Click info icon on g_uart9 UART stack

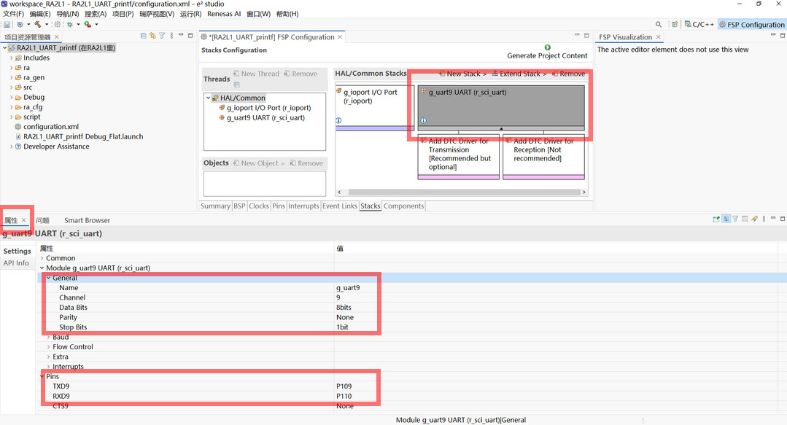tap(423, 120)
